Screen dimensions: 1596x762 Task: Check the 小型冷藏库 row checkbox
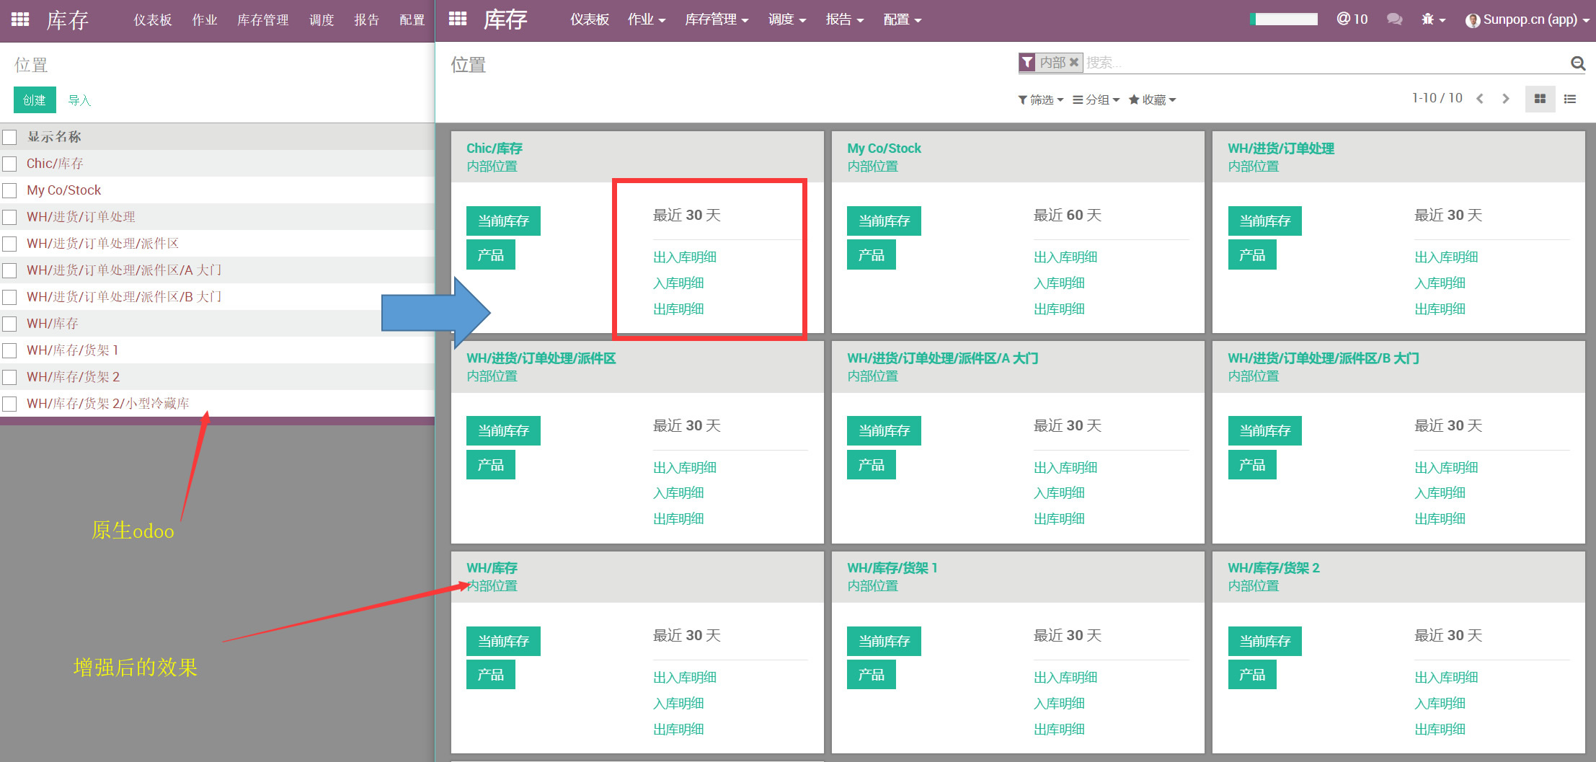[9, 404]
